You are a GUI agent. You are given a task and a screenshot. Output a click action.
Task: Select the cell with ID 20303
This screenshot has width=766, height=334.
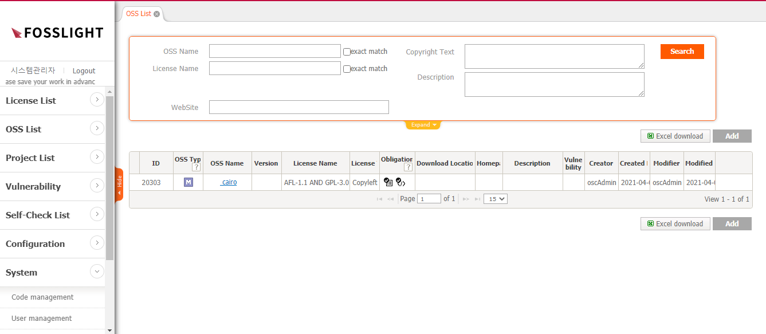(151, 183)
